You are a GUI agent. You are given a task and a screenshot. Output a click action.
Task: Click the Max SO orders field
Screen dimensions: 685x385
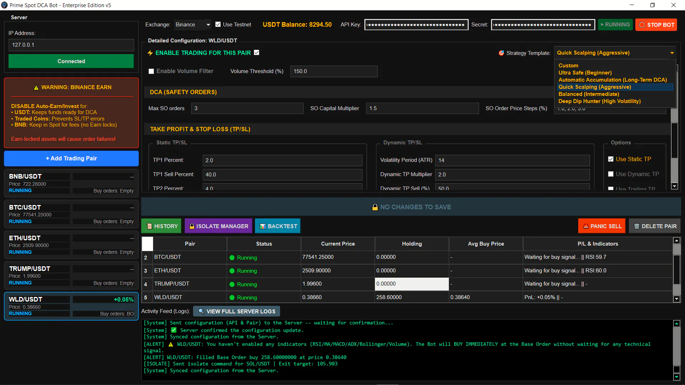tap(247, 108)
